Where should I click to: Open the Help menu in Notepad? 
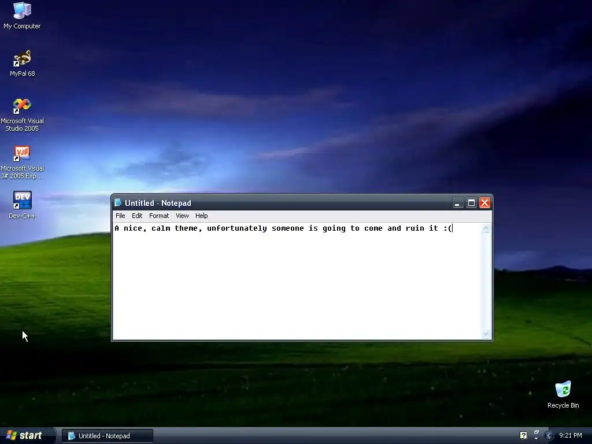(202, 216)
